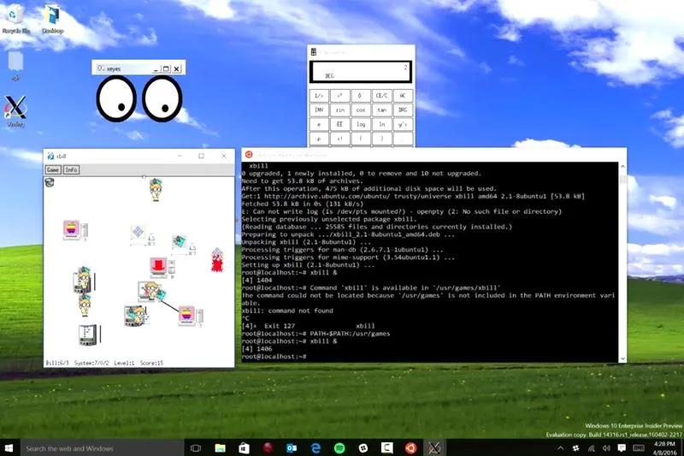Click the xeyes window title icon
684x456 pixels.
pyautogui.click(x=100, y=68)
